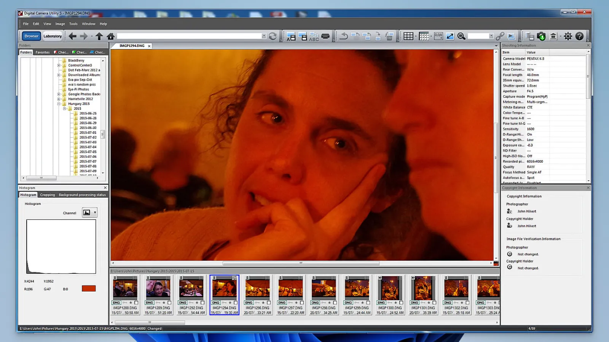The height and width of the screenshot is (342, 609).
Task: Click the Browser mode button
Action: [31, 36]
